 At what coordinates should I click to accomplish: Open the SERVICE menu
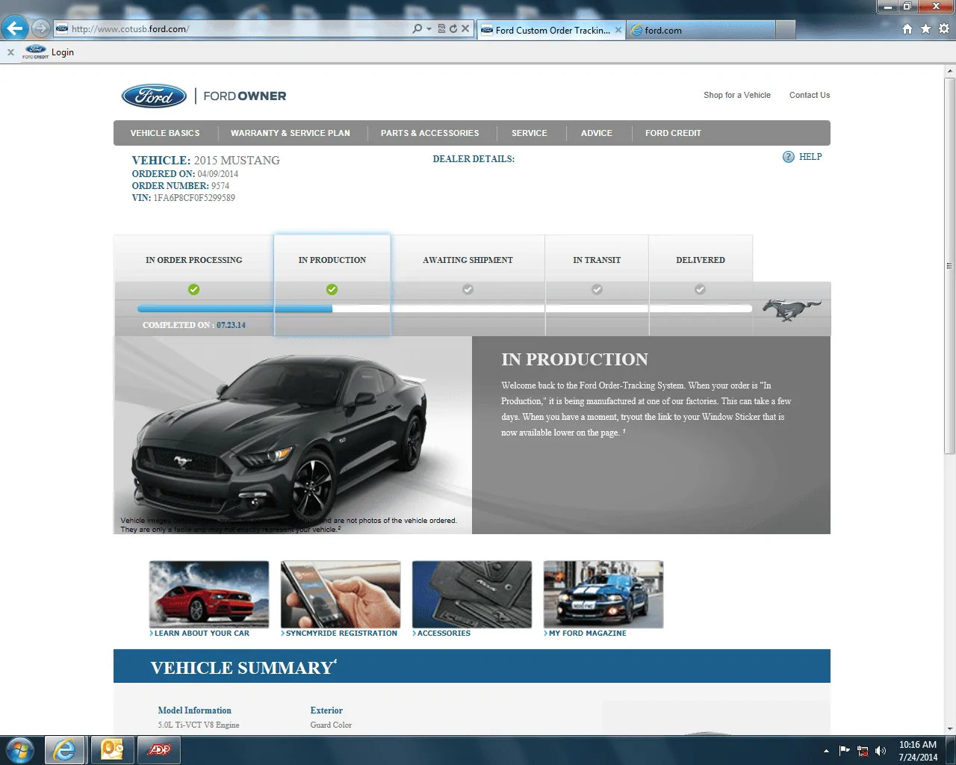(529, 133)
